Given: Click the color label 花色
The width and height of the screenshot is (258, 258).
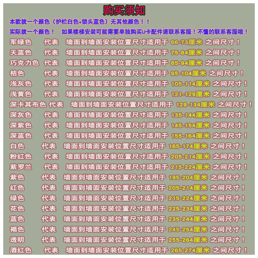Looking at the screenshot, I should (17, 208).
